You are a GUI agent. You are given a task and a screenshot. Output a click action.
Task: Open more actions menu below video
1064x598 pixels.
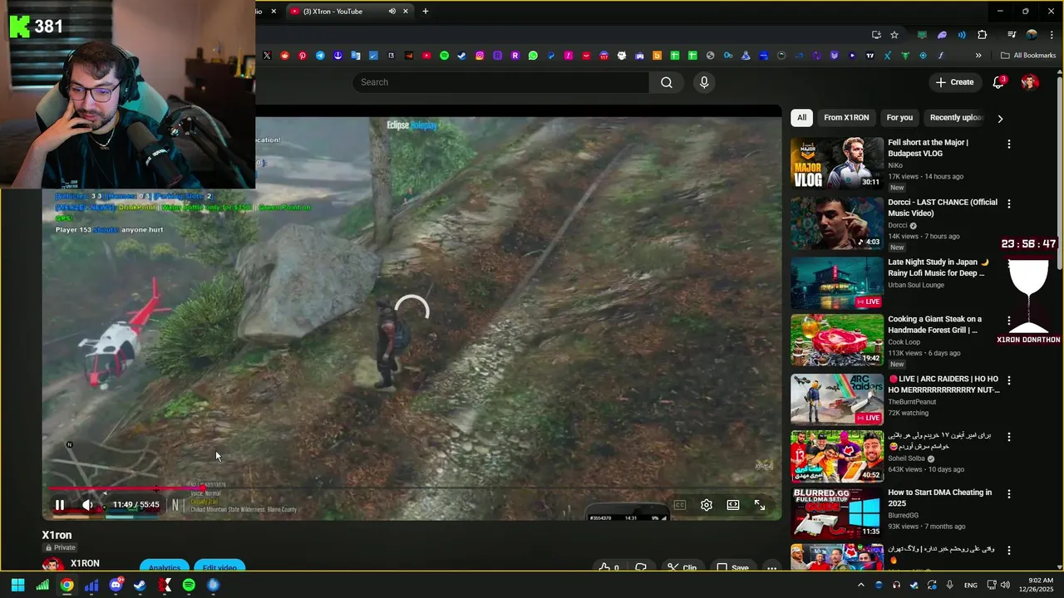[x=772, y=568]
